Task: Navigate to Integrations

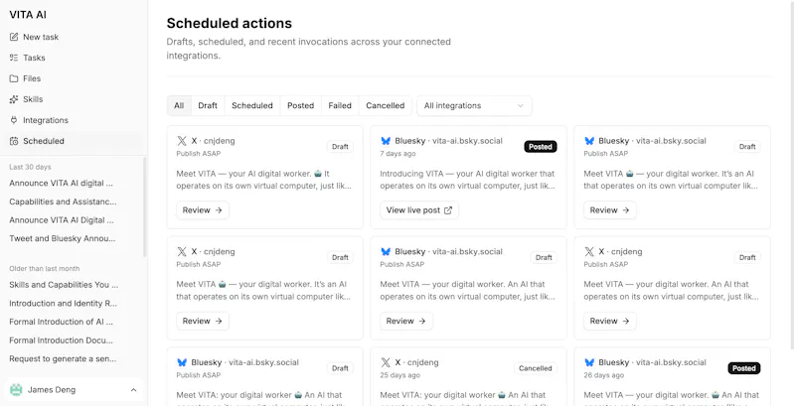Action: pyautogui.click(x=74, y=120)
